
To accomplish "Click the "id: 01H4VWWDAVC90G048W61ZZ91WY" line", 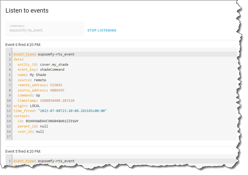I will point(48,121).
